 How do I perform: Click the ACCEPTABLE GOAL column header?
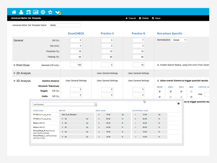(x=140, y=111)
